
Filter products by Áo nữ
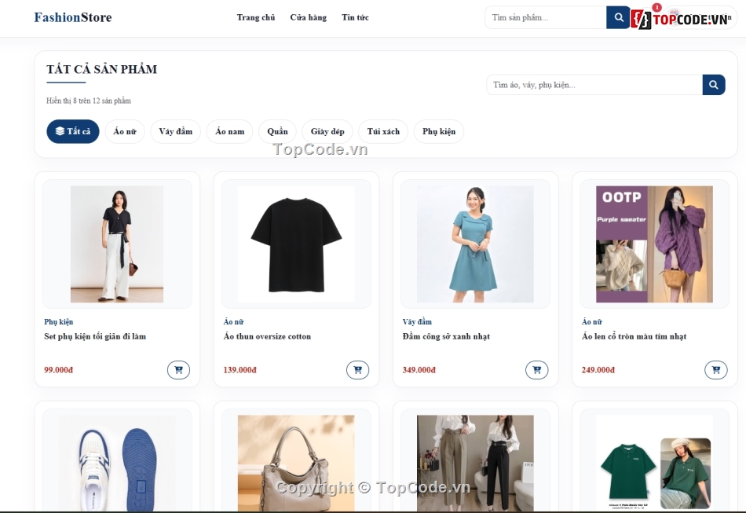point(125,131)
